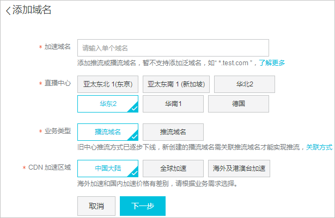Choose 华北2 as live center
The image size is (335, 218).
[x=244, y=84]
